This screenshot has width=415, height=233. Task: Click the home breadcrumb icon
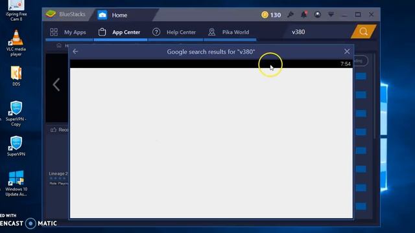pos(59,45)
